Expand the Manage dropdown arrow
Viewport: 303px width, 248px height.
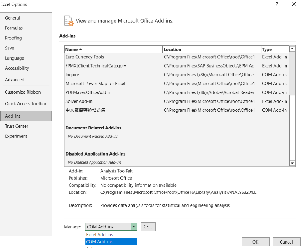tap(134, 227)
